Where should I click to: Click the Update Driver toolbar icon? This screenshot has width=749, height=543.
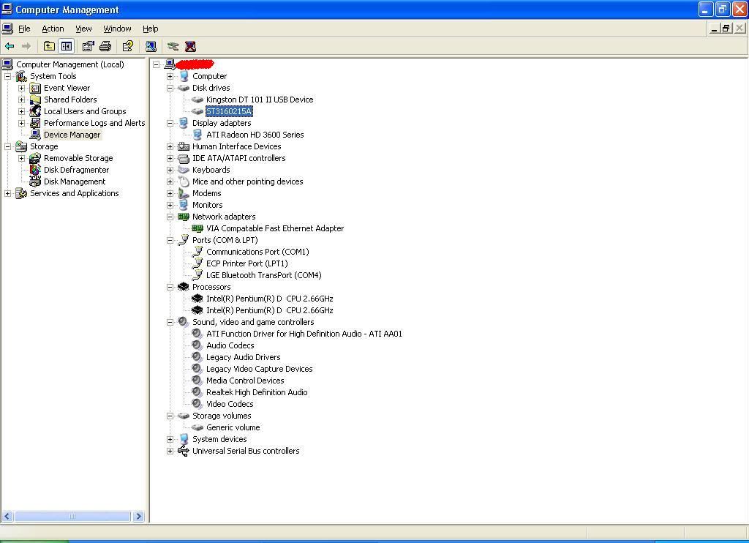coord(173,46)
